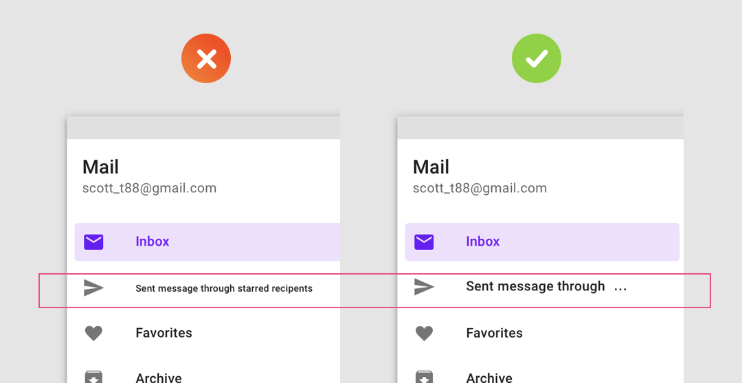Click the heart icon in right drawer
Screen dimensions: 742x383
pos(424,334)
